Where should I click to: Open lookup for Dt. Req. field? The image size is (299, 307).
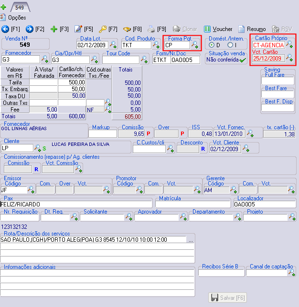[75, 217]
